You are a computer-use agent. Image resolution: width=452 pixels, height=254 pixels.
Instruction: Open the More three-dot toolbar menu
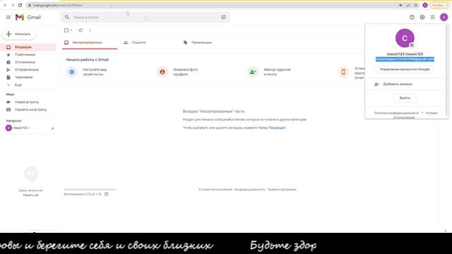(x=90, y=30)
